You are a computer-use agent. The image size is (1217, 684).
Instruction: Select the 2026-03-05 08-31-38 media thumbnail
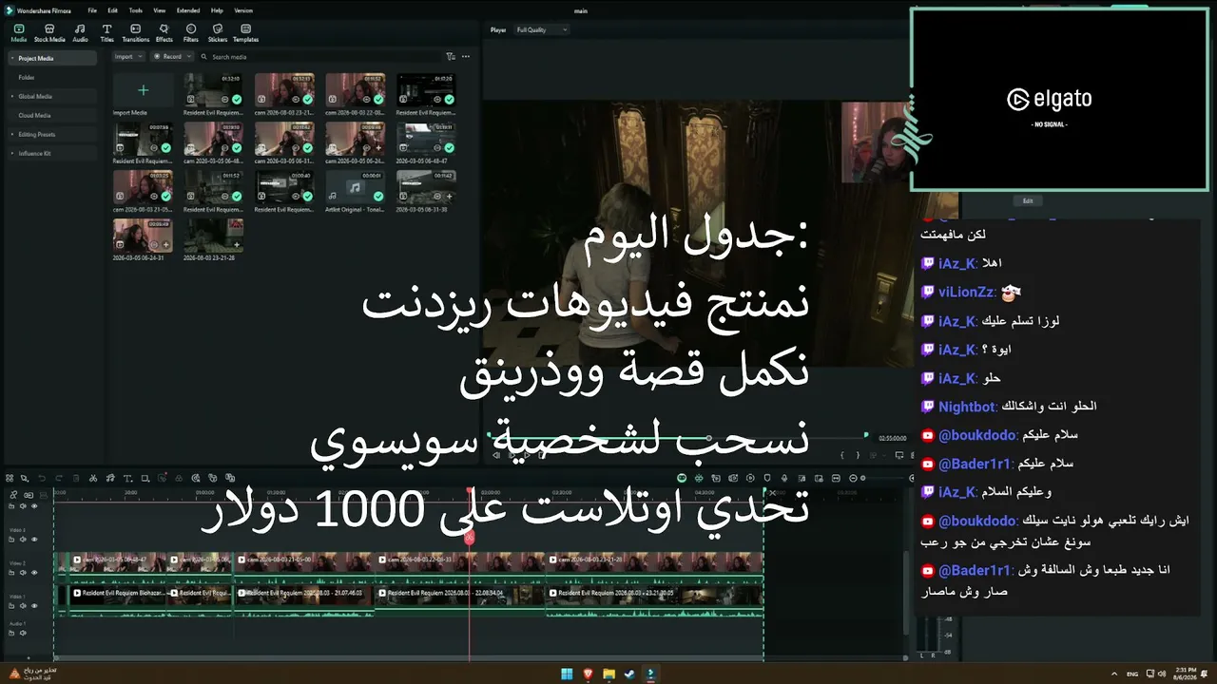(x=426, y=187)
